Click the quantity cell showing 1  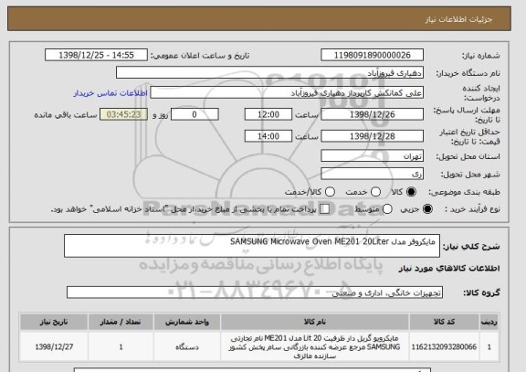click(121, 346)
